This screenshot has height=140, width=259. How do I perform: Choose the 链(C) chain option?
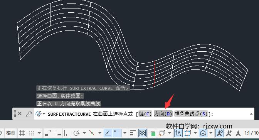(x=145, y=114)
